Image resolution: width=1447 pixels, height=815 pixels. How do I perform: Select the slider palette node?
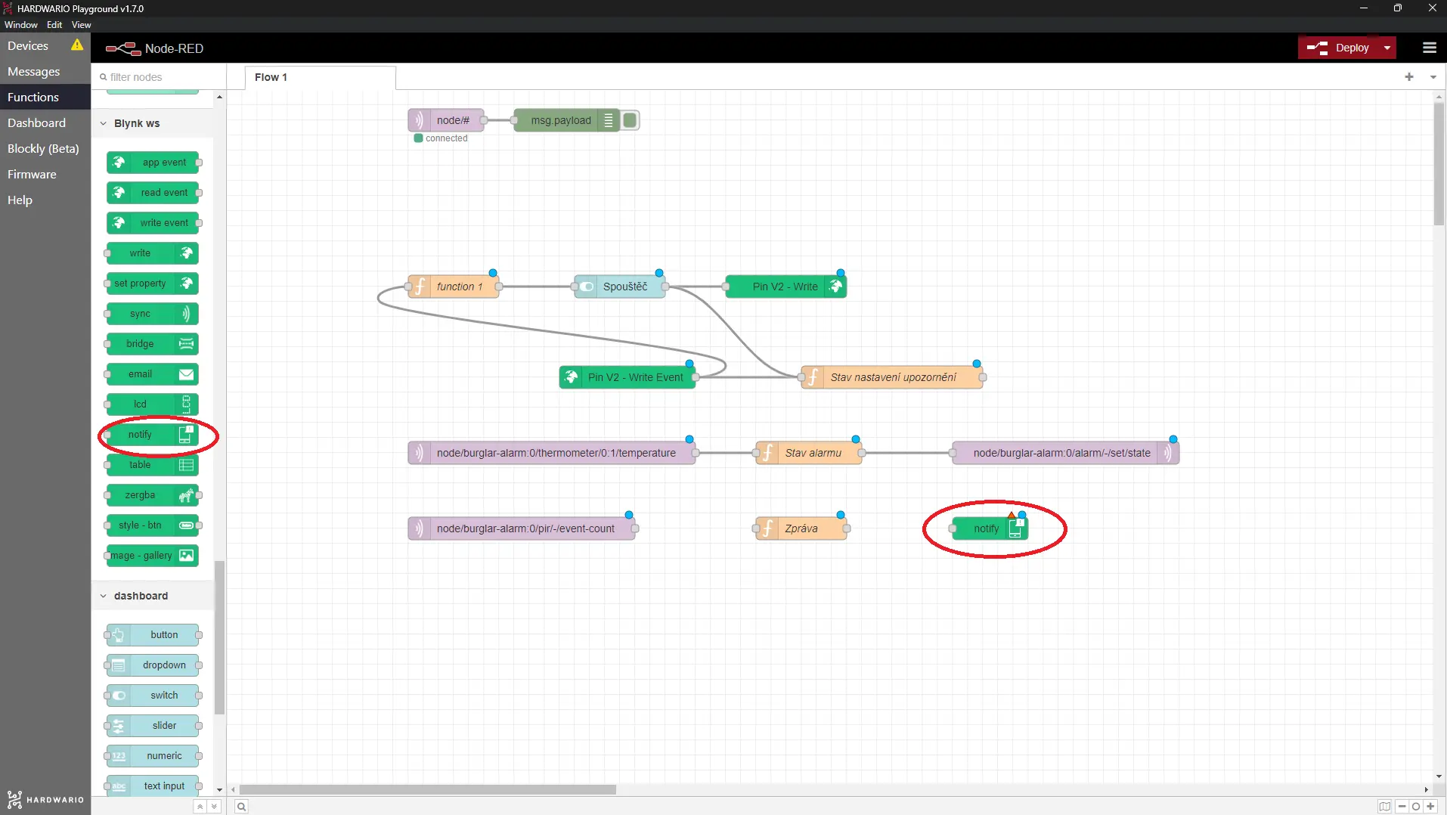(153, 726)
